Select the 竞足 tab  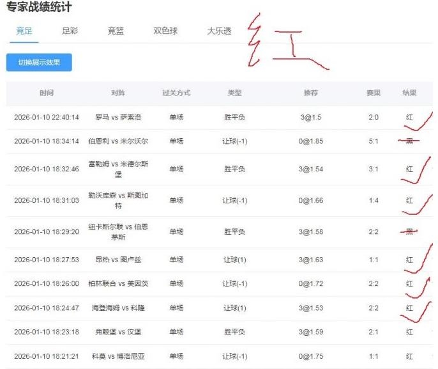pyautogui.click(x=24, y=31)
